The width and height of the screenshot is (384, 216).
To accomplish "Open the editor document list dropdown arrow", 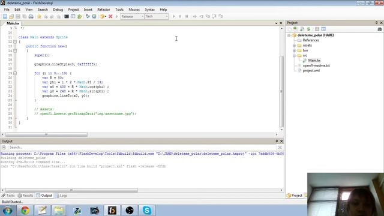I will (x=276, y=23).
